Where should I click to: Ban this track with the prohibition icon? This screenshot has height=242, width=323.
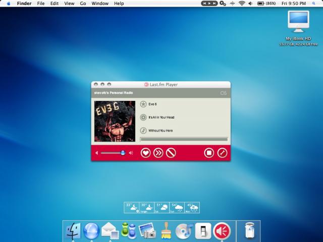pyautogui.click(x=171, y=153)
